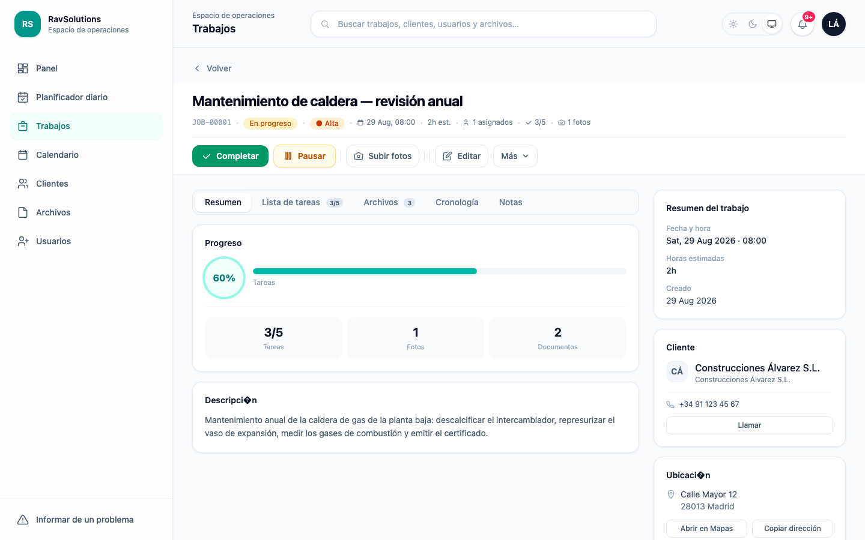Click the Tareas progress bar

point(440,271)
